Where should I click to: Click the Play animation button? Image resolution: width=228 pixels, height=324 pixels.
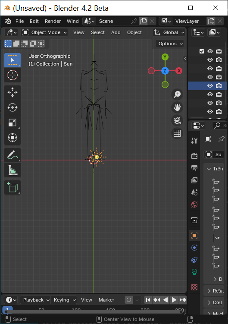(x=174, y=300)
